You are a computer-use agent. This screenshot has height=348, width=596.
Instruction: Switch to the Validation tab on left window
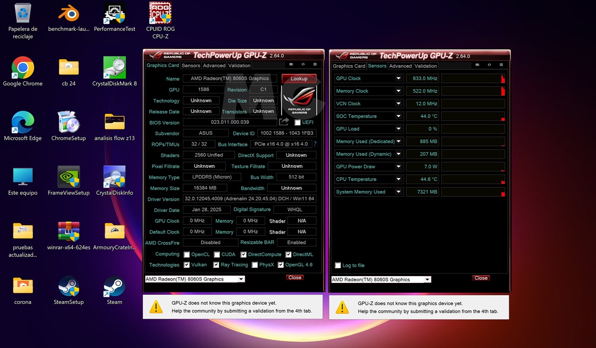coord(239,65)
